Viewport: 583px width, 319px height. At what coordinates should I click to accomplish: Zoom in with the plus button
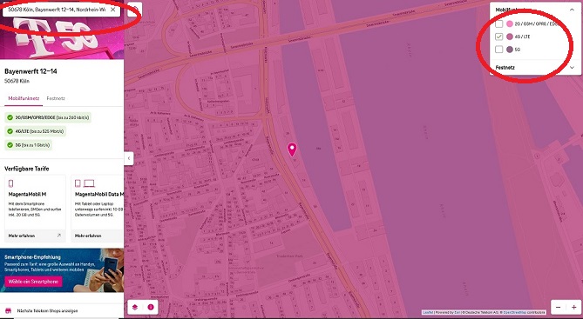tap(573, 307)
